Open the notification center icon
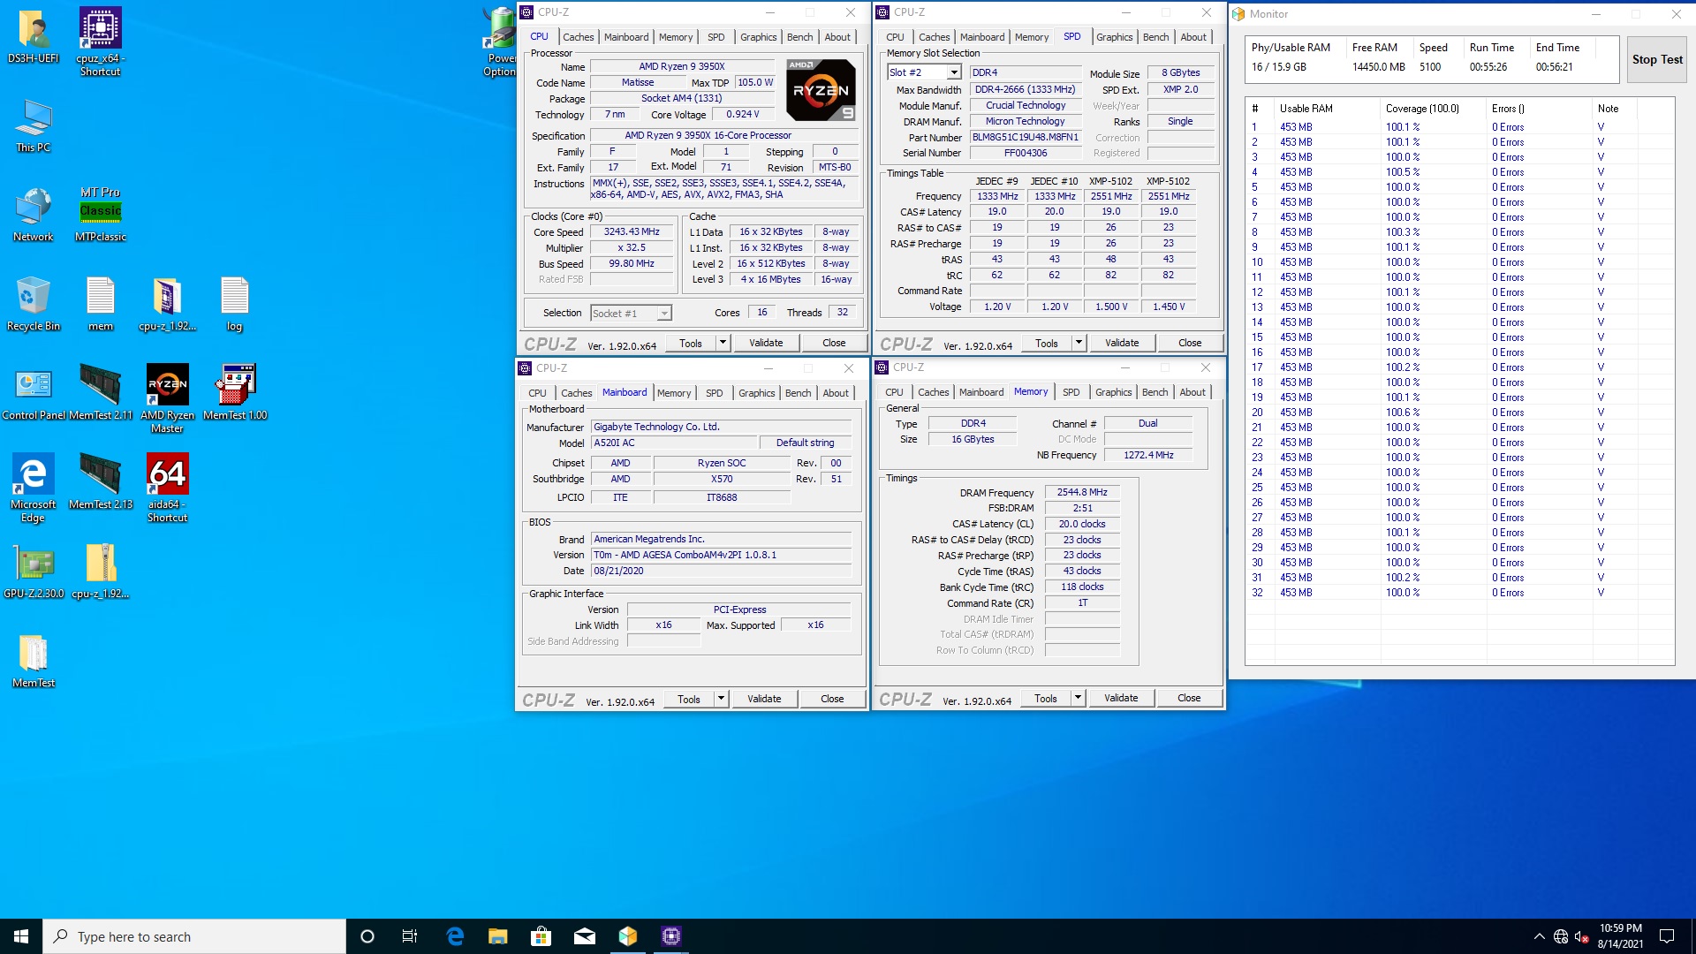The height and width of the screenshot is (954, 1696). (x=1667, y=936)
